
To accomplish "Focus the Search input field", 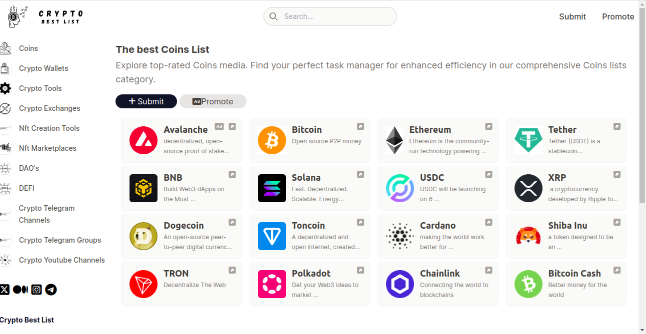I will (x=330, y=16).
